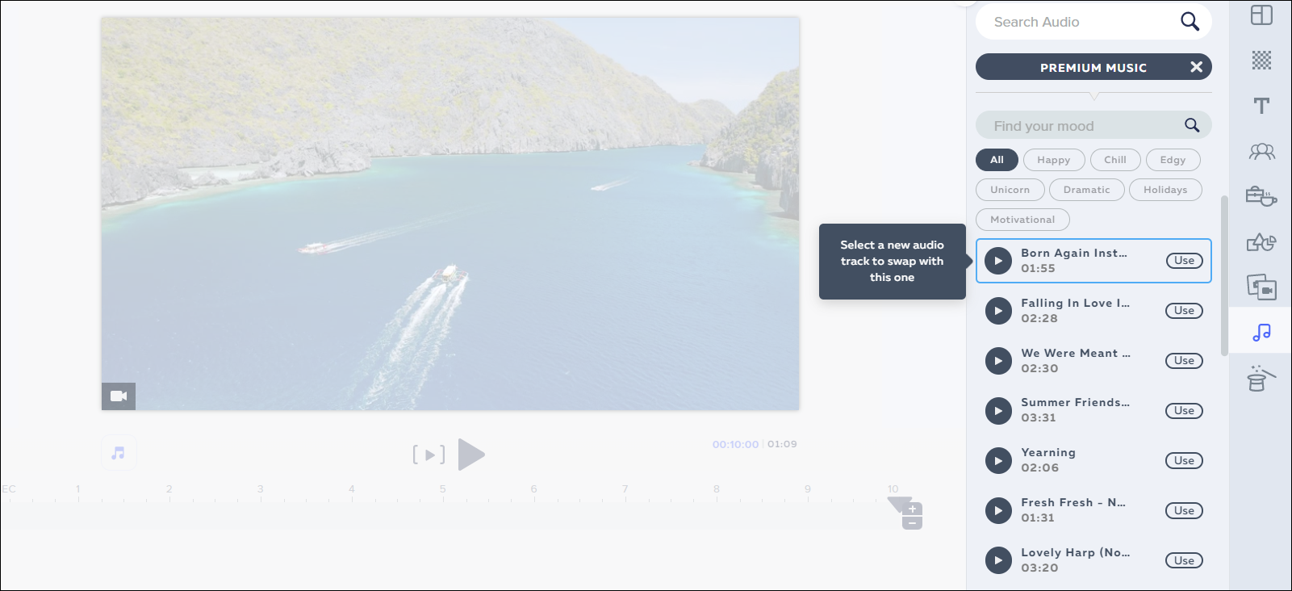This screenshot has height=591, width=1292.
Task: Select the music note audio panel icon
Action: click(1261, 332)
